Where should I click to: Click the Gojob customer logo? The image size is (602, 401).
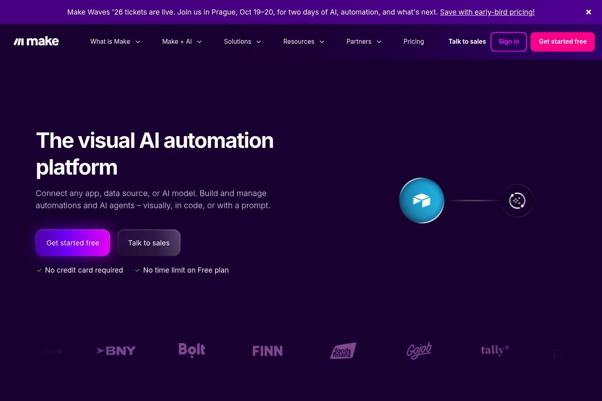click(419, 350)
